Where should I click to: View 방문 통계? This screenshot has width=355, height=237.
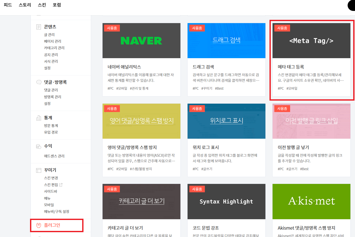(51, 125)
